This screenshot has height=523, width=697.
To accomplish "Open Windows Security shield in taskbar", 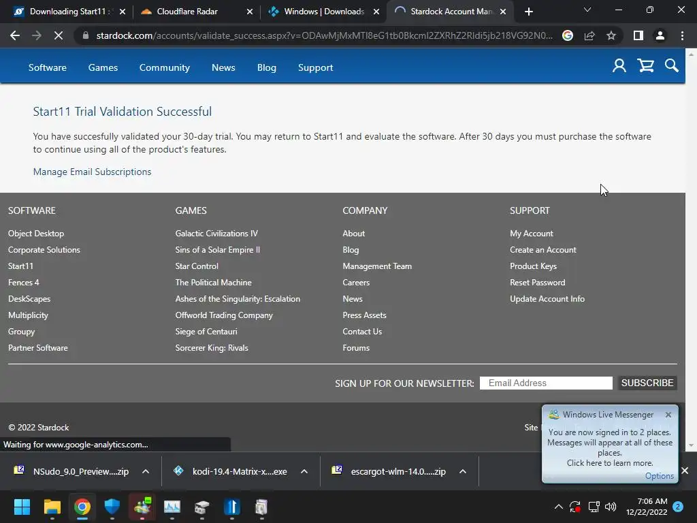I will pyautogui.click(x=112, y=507).
